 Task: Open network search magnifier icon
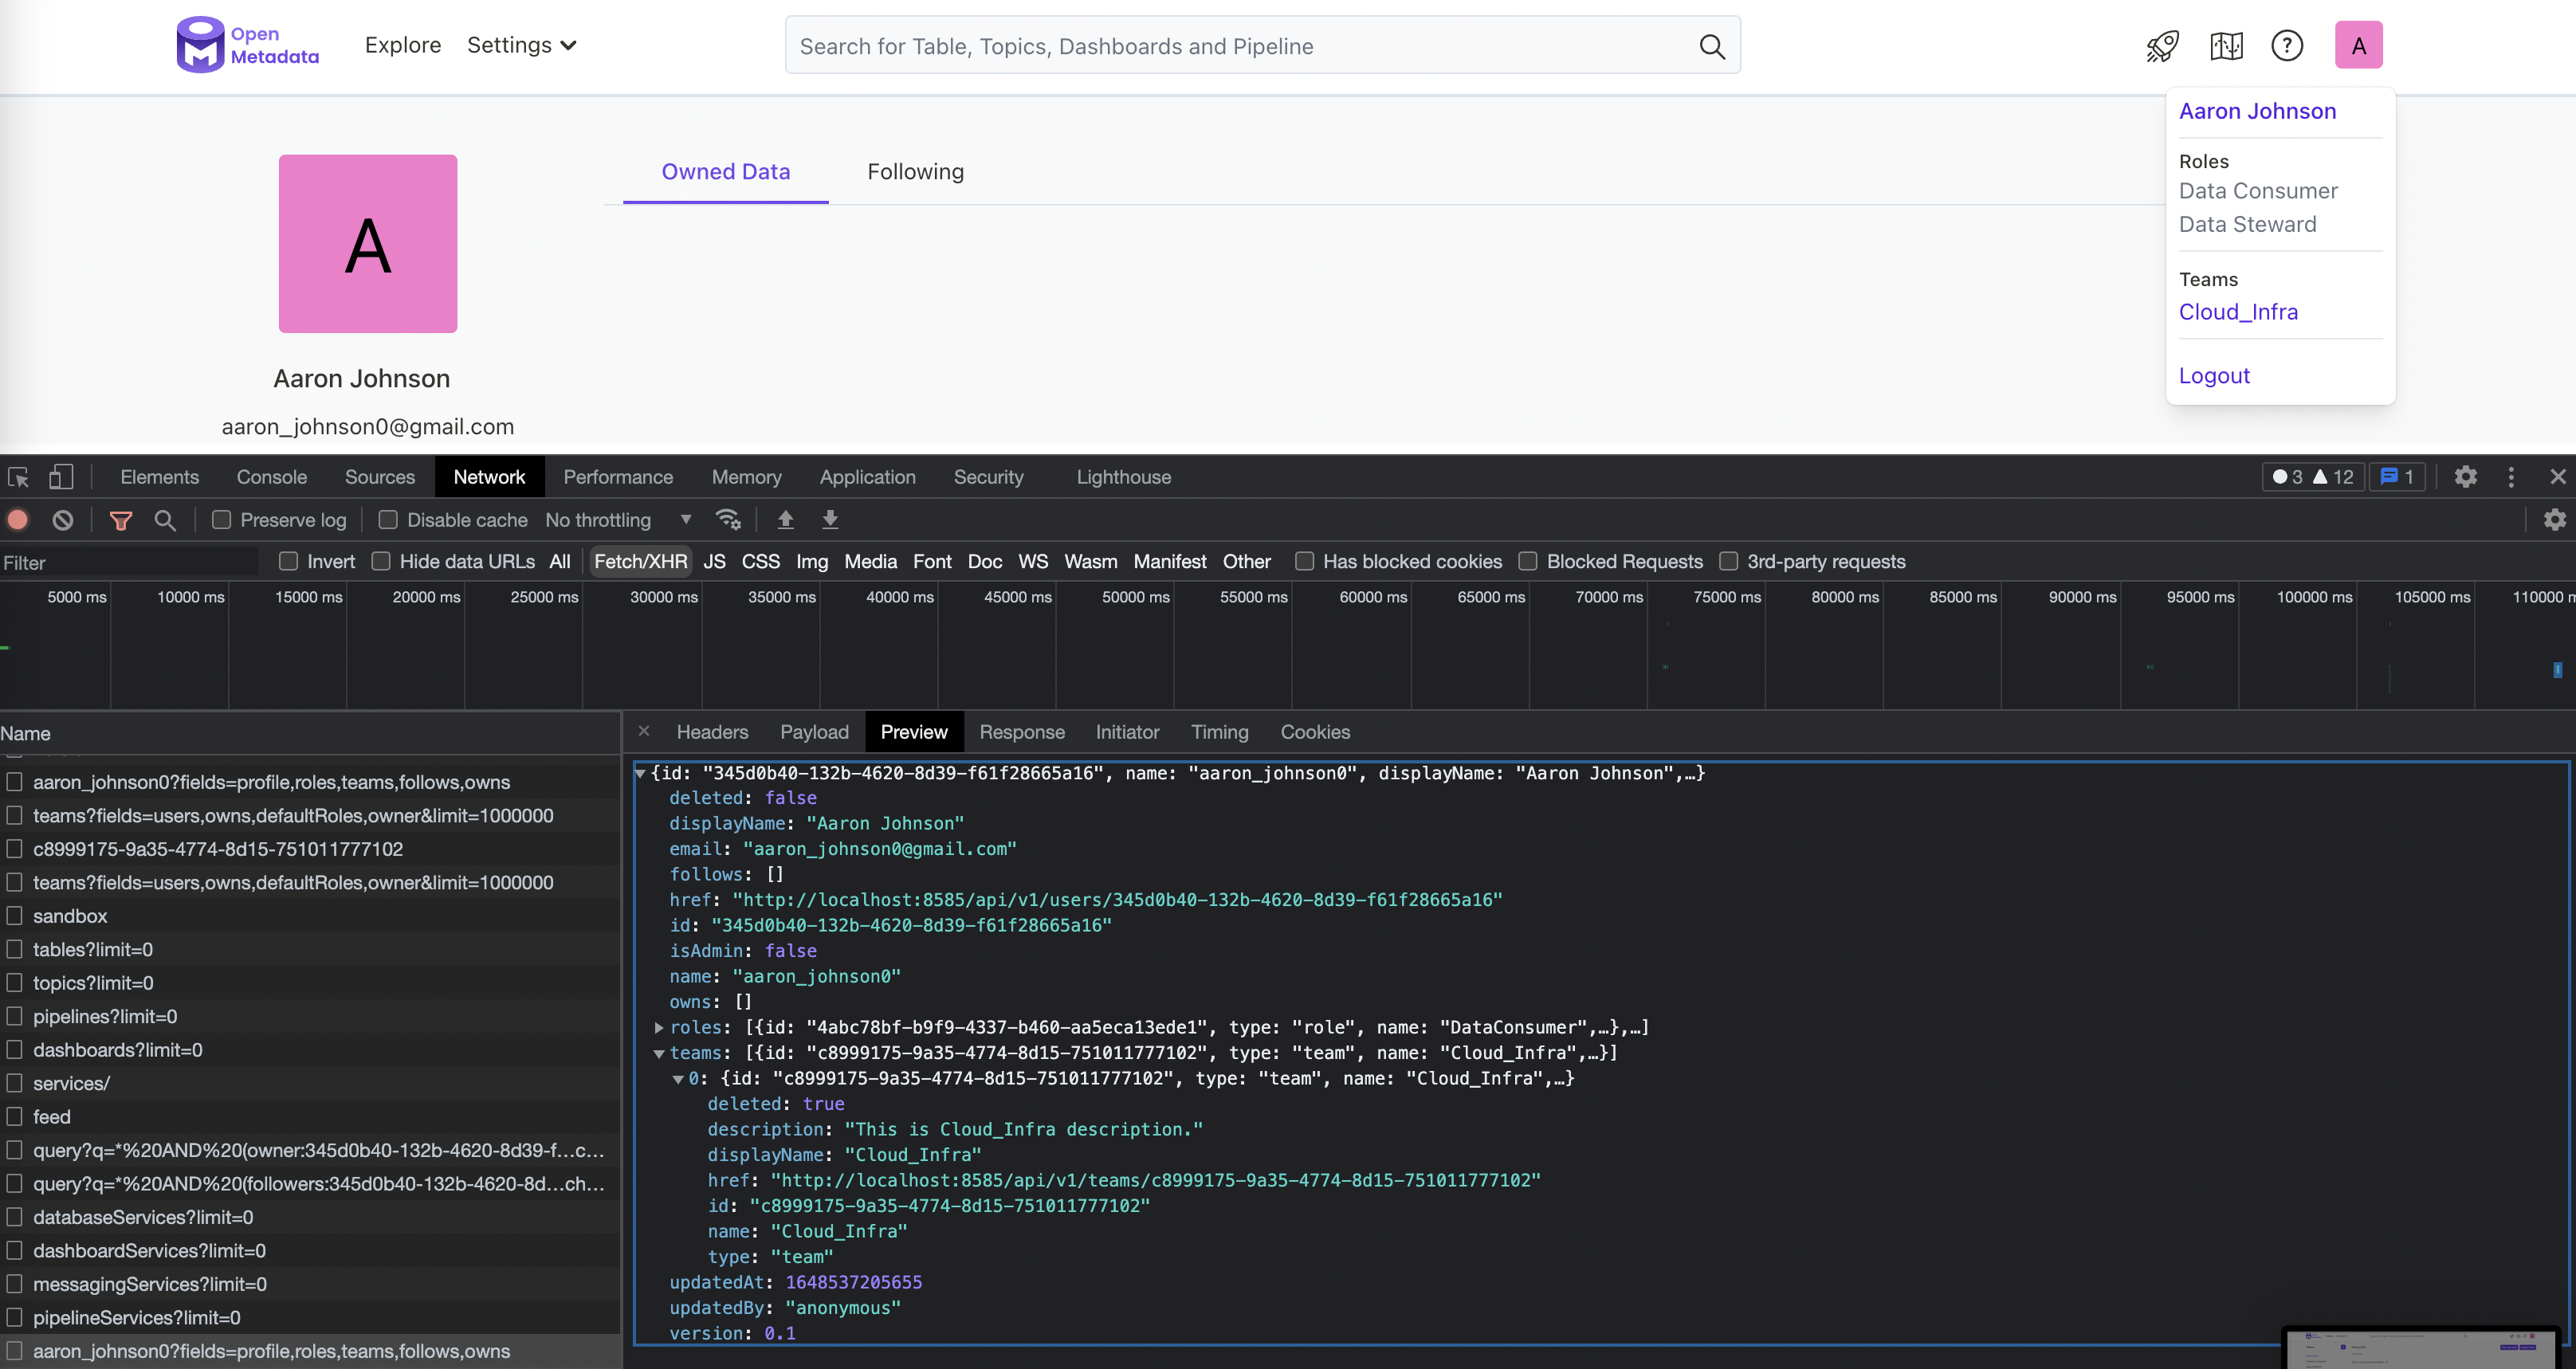click(165, 520)
